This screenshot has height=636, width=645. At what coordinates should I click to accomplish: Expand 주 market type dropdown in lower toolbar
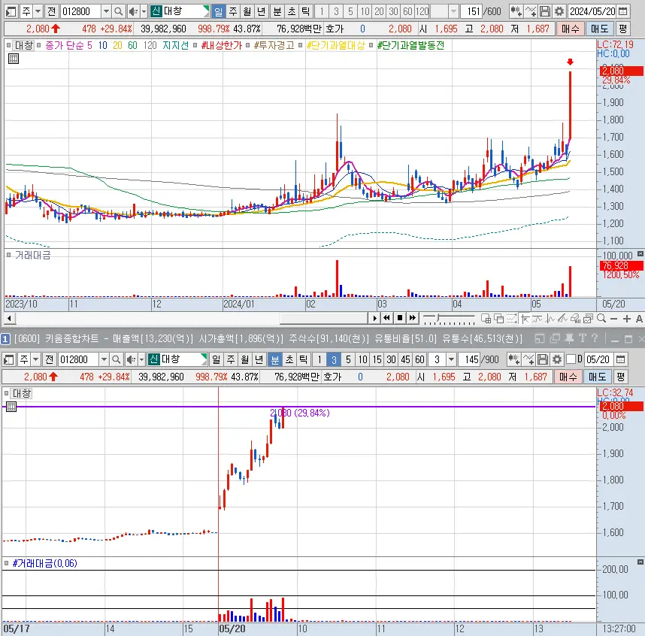[x=36, y=359]
